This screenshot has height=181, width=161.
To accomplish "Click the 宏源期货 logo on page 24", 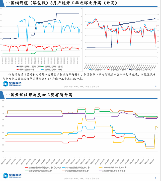I will pos(12,84).
